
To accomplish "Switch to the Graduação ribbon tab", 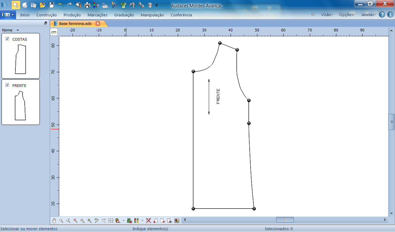I will (x=124, y=15).
